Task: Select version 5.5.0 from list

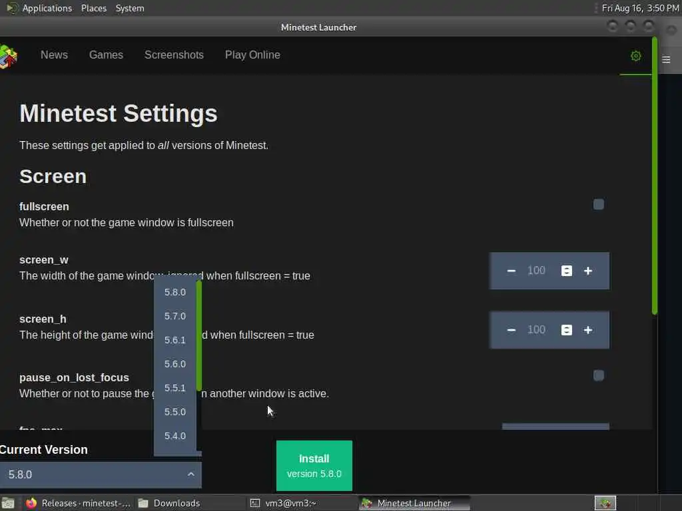Action: tap(175, 411)
